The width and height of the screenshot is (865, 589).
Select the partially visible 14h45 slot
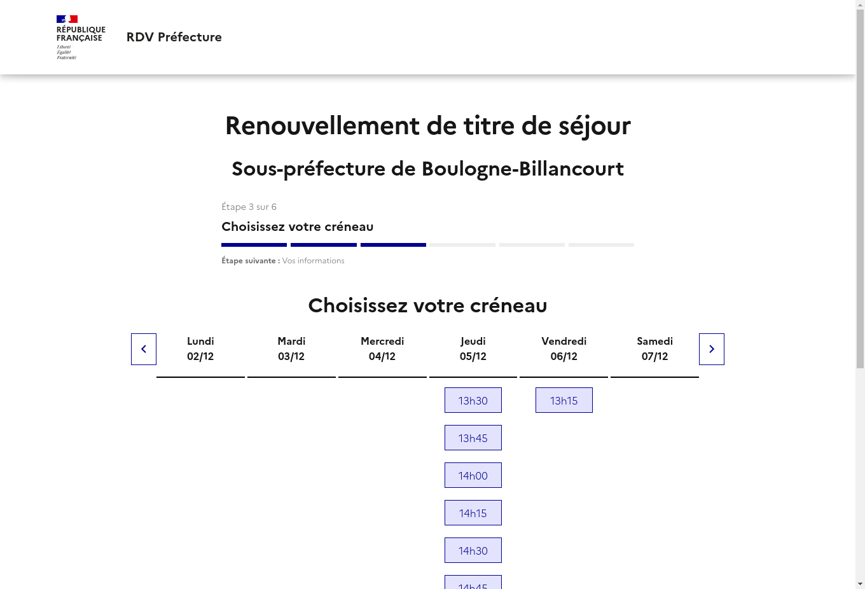coord(473,583)
